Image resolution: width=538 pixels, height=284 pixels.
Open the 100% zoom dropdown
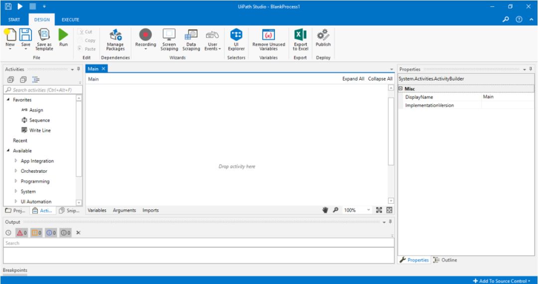369,210
